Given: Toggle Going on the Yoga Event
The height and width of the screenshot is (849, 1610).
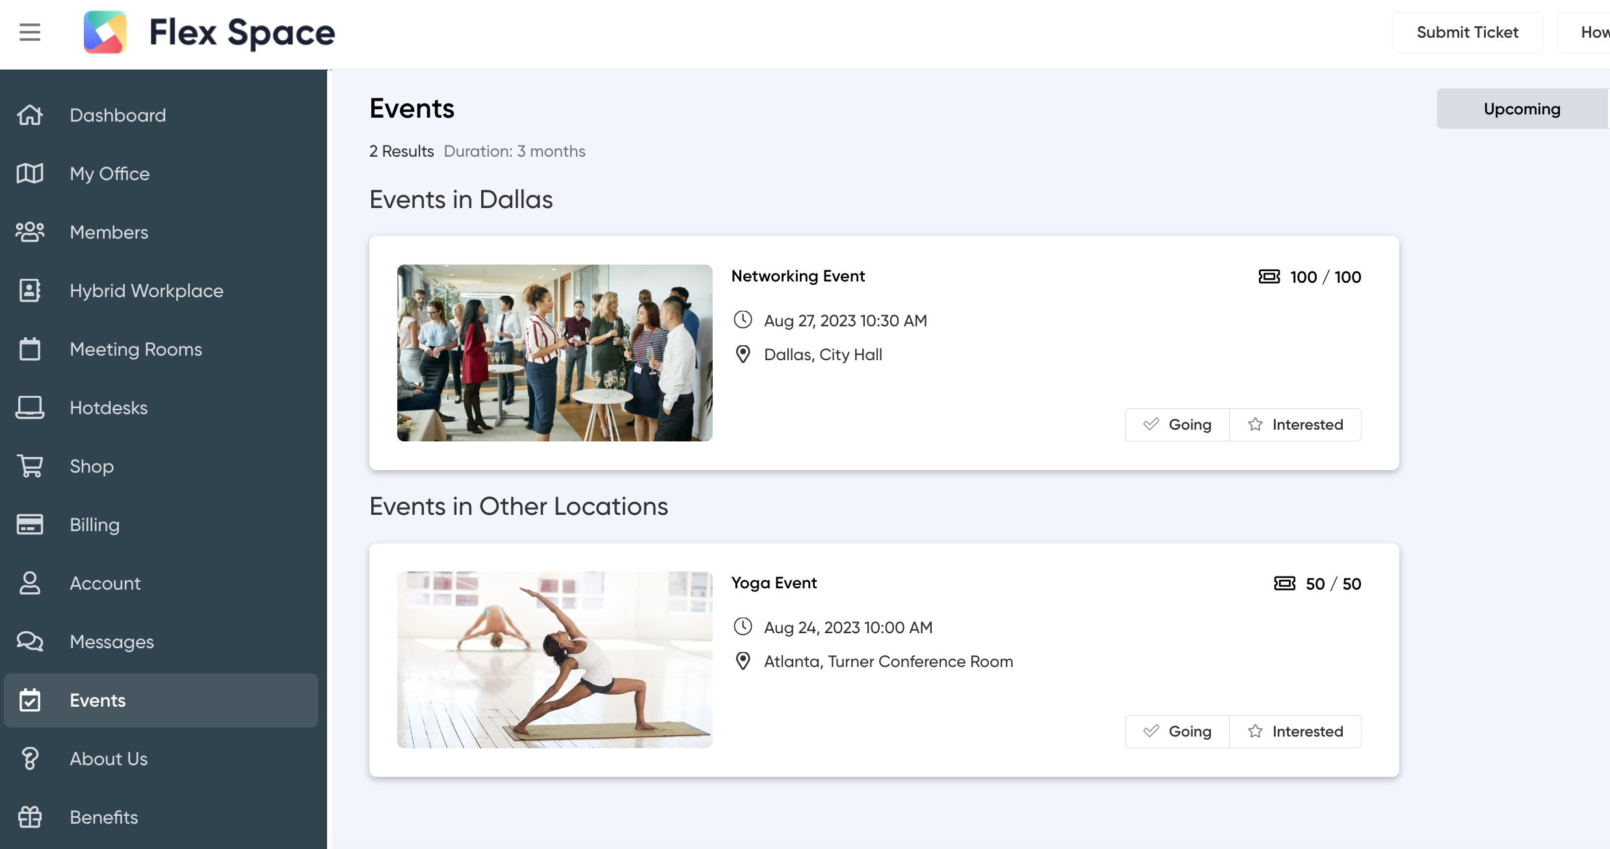Looking at the screenshot, I should tap(1177, 731).
